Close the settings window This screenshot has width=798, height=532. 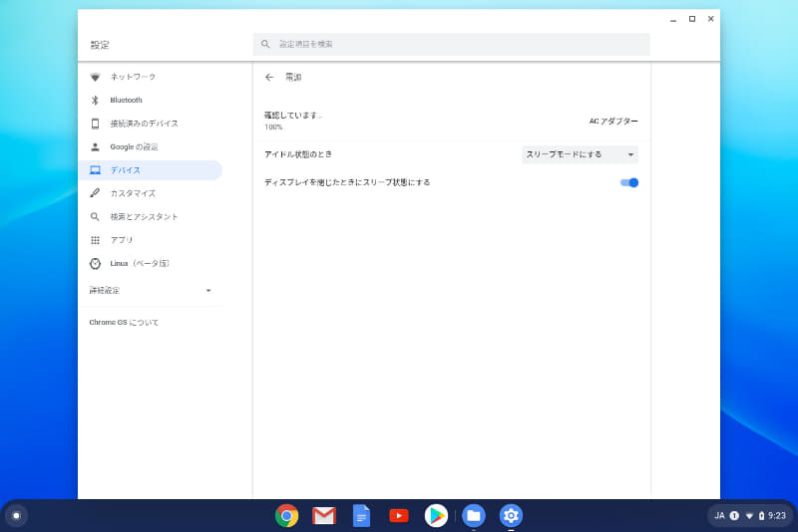[x=711, y=19]
